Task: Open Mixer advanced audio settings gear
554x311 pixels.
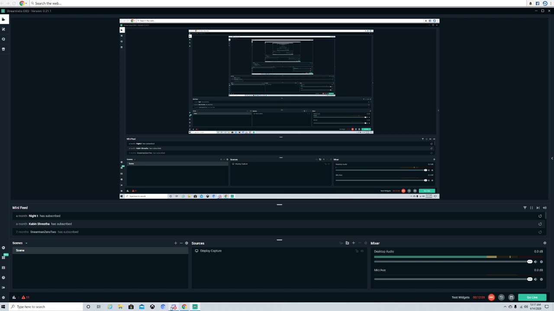Action: pos(544,243)
